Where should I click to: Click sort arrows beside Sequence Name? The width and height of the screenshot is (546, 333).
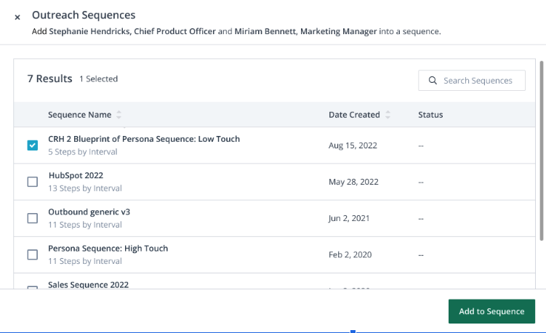coord(119,115)
